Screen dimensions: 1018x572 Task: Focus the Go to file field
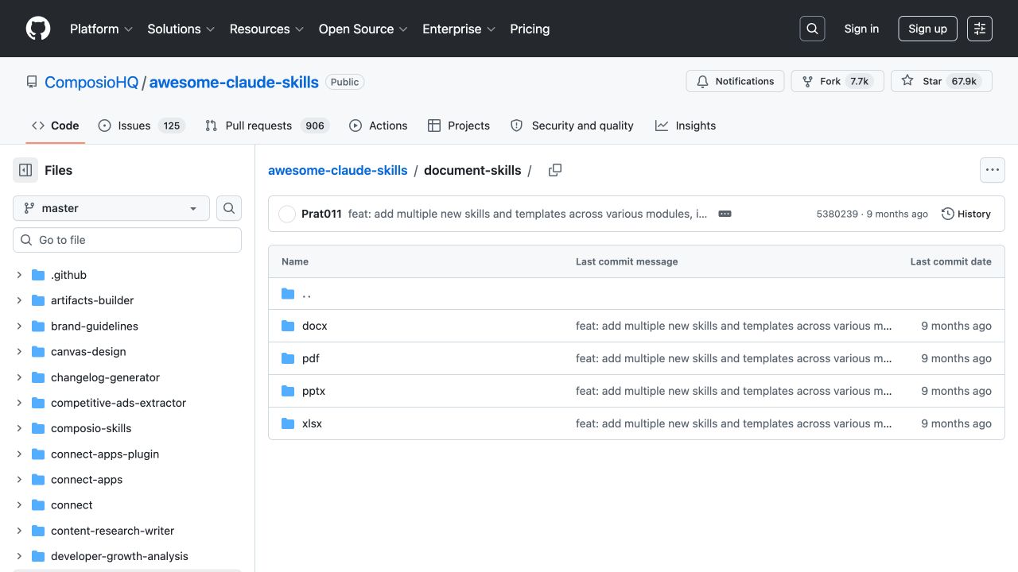pyautogui.click(x=127, y=240)
